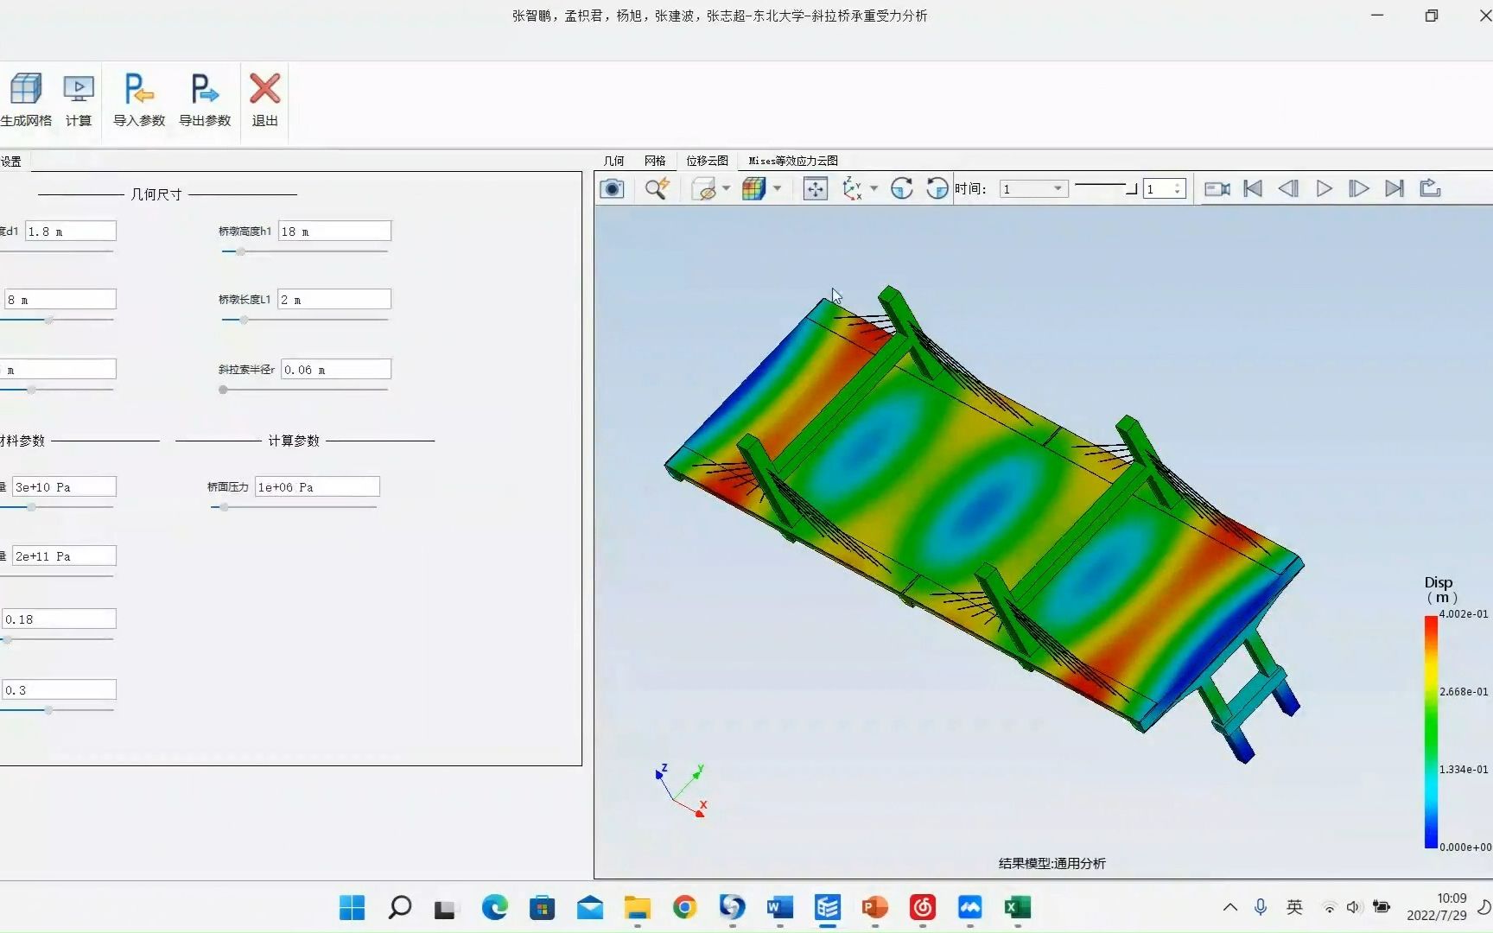Step to previous frame
This screenshot has width=1493, height=933.
tap(1288, 188)
